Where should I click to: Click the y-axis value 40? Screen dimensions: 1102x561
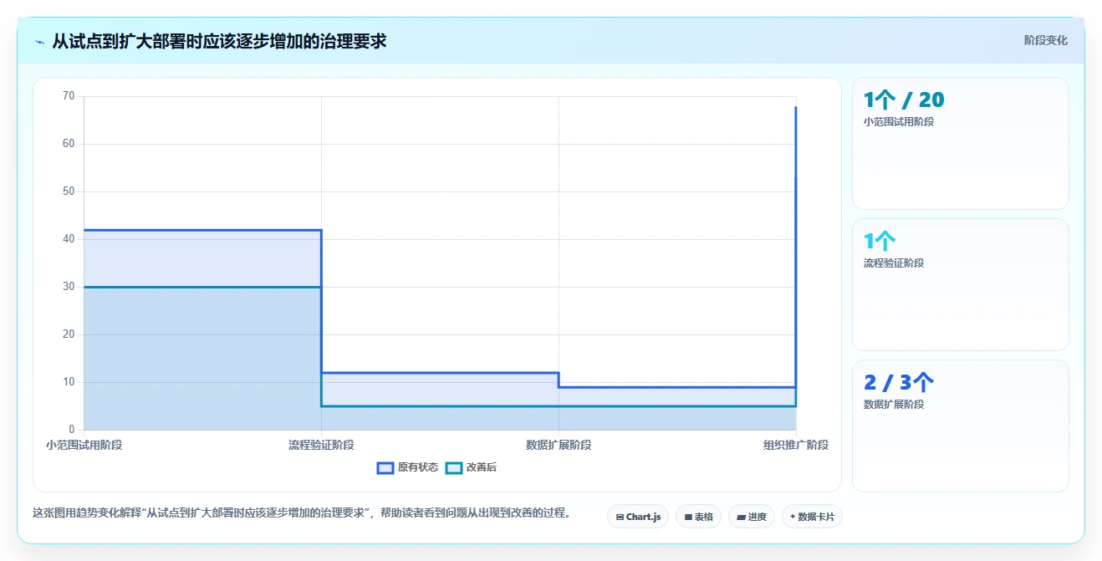(x=69, y=239)
